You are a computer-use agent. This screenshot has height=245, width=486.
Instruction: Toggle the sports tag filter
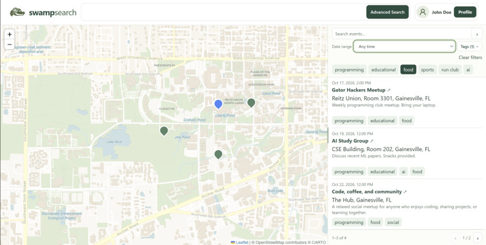click(428, 70)
